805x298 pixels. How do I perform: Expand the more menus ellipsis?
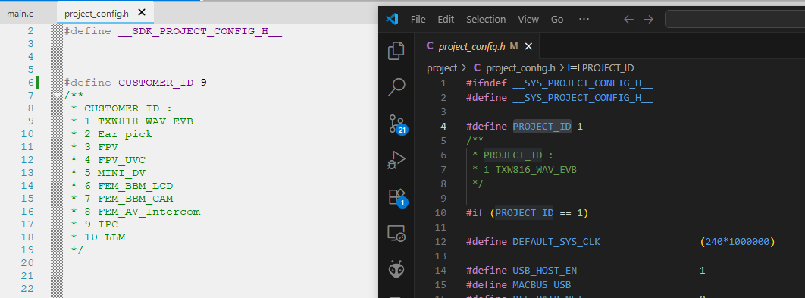click(x=584, y=20)
